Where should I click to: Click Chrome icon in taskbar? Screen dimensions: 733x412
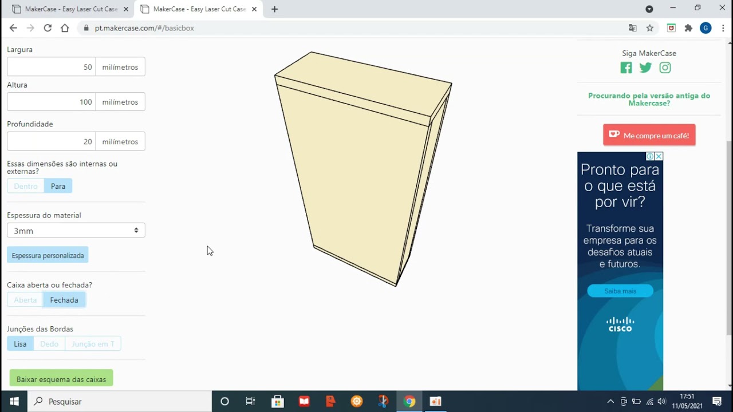click(409, 401)
